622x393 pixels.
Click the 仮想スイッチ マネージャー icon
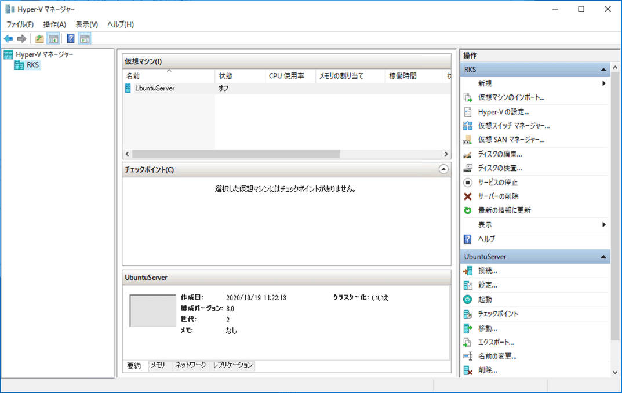468,126
